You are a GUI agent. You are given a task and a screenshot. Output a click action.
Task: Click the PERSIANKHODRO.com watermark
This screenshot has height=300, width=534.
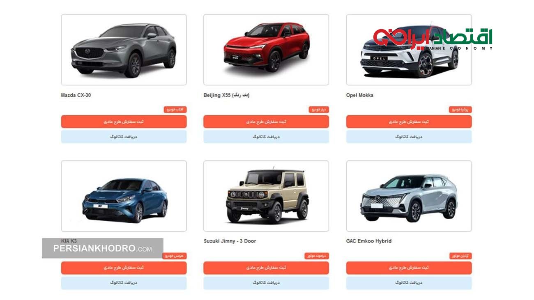[102, 249]
